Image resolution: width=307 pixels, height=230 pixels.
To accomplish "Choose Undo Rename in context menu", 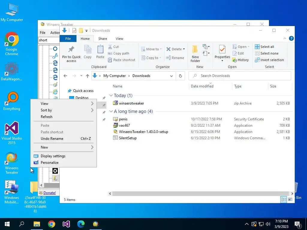I will point(64,139).
